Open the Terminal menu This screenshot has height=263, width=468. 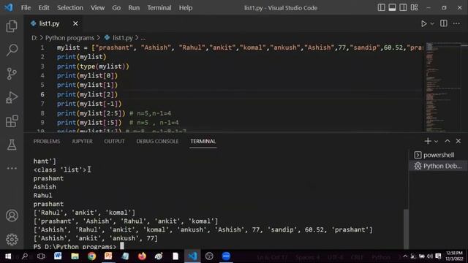coord(159,8)
